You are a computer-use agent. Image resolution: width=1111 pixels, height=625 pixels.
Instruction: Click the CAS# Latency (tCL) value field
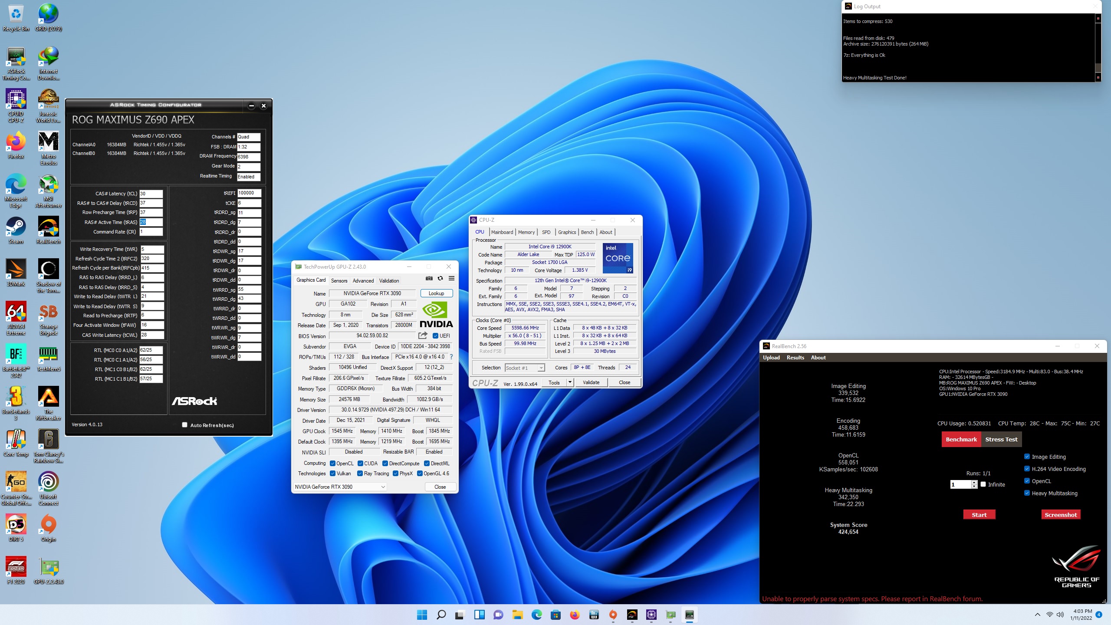tap(151, 194)
